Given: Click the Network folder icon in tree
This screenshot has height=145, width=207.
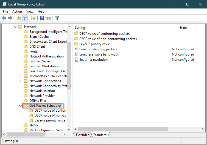Looking at the screenshot, I should pyautogui.click(x=20, y=27).
